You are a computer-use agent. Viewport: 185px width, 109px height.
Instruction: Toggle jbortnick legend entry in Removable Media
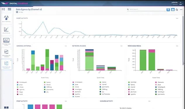pos(132,92)
